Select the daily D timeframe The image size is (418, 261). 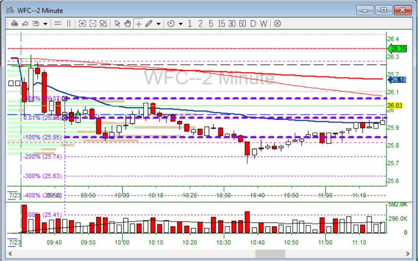coord(253,23)
